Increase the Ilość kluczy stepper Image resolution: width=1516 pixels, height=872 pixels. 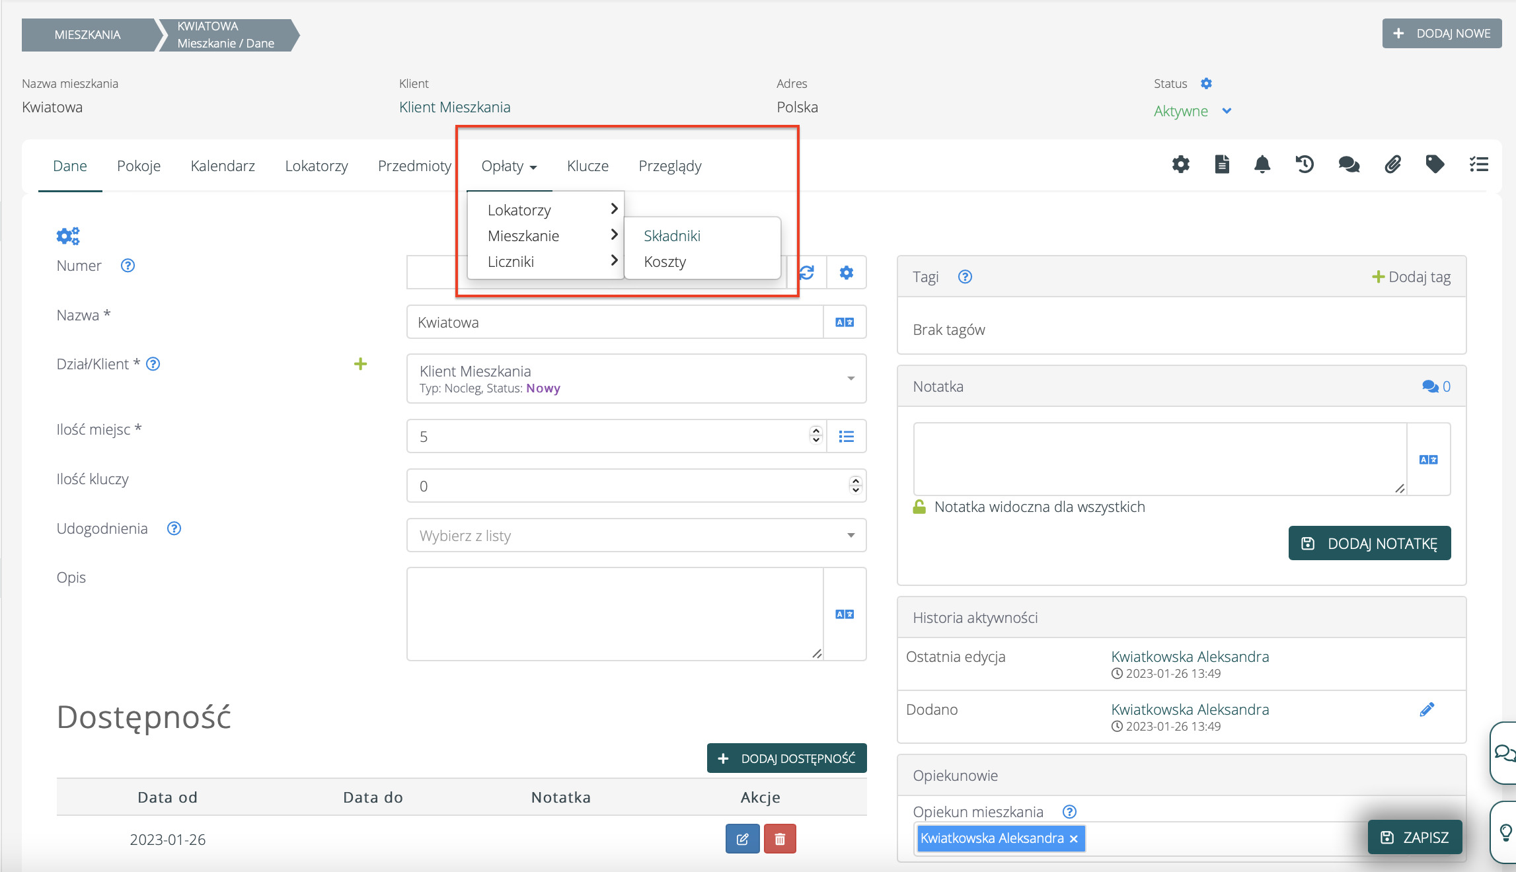[x=856, y=481]
